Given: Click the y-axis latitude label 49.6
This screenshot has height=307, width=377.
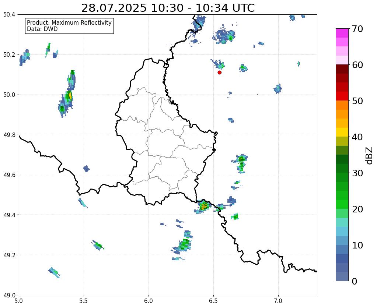Looking at the screenshot, I should tap(9, 175).
